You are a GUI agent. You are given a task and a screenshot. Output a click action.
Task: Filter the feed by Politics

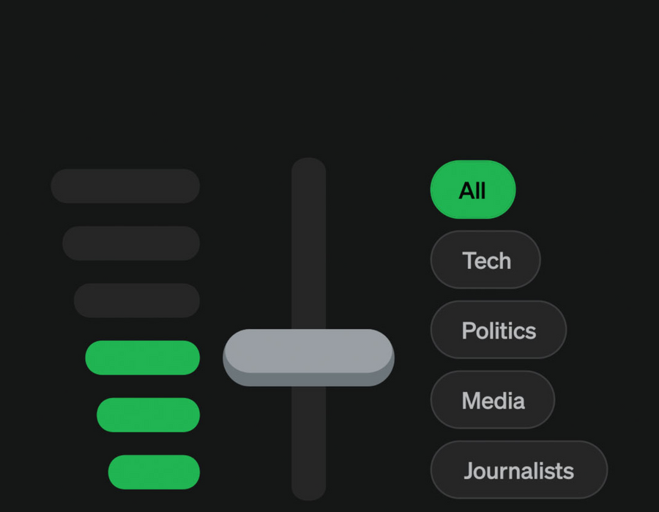pyautogui.click(x=498, y=330)
